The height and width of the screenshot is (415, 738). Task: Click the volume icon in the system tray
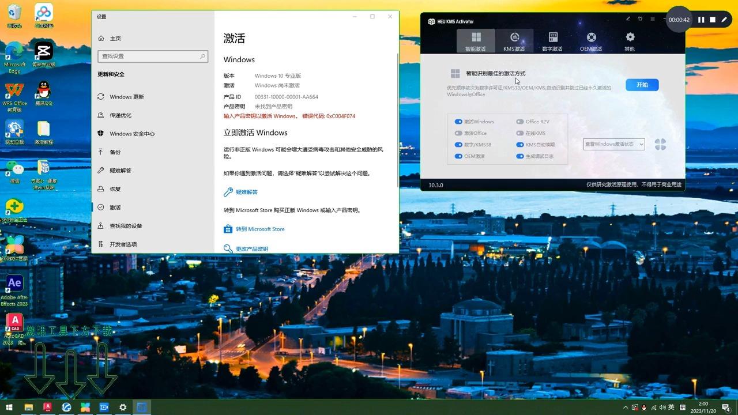click(661, 408)
